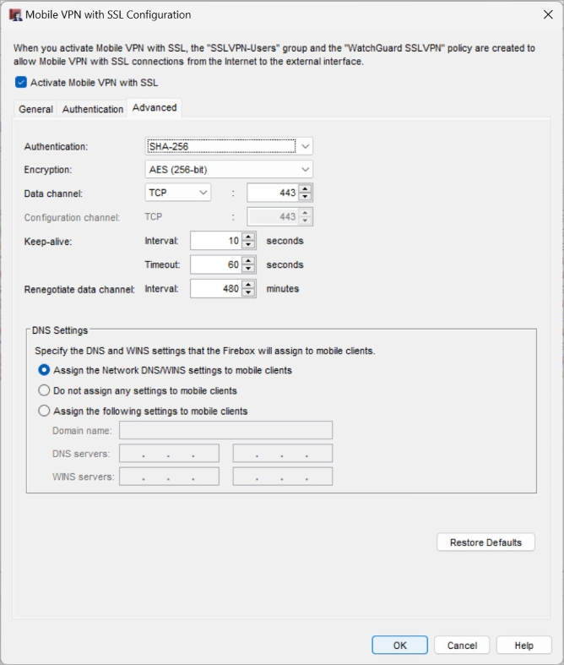Click the Renegotiate data channel Interval field
This screenshot has height=665, width=564.
pos(216,289)
